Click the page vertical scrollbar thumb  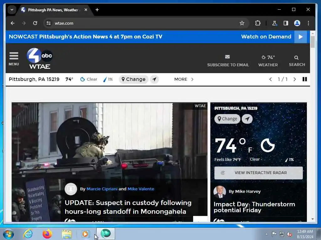point(313,42)
